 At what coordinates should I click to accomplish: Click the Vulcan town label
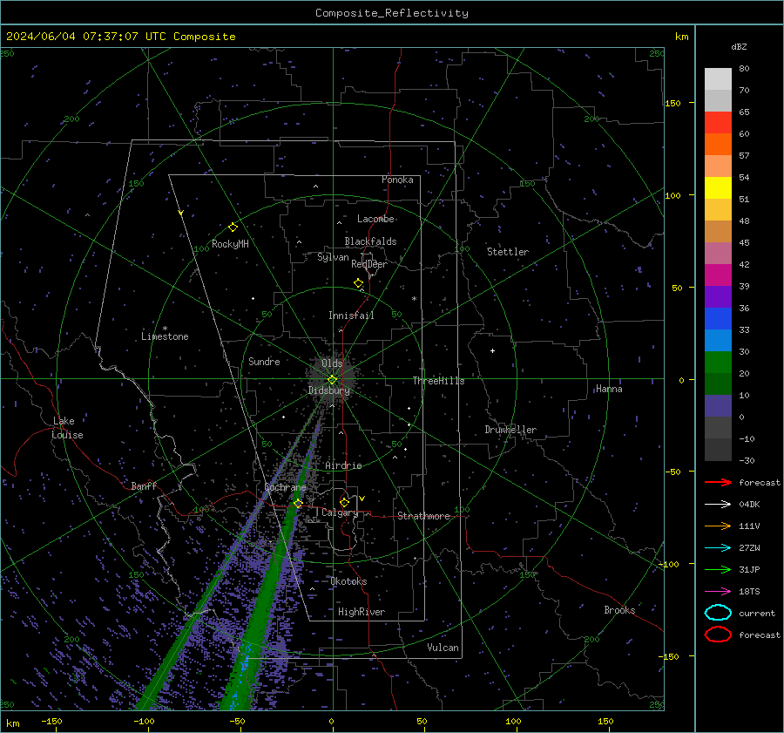(x=443, y=648)
